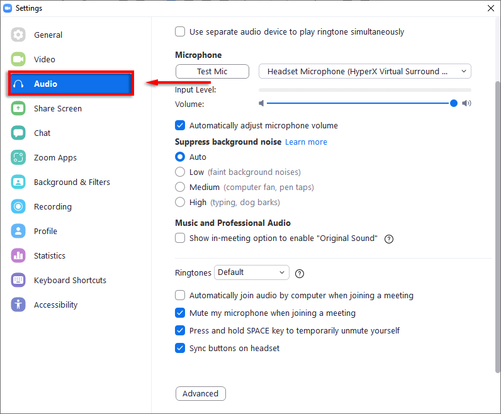Open Video settings camera icon
501x414 pixels.
(x=18, y=59)
